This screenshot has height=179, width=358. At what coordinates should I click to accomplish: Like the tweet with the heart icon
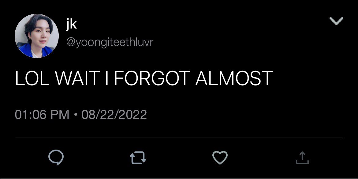220,158
